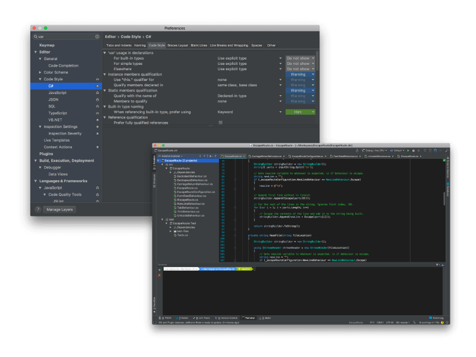476x357 pixels.
Task: Run the project using the green Run icon
Action: [x=408, y=151]
